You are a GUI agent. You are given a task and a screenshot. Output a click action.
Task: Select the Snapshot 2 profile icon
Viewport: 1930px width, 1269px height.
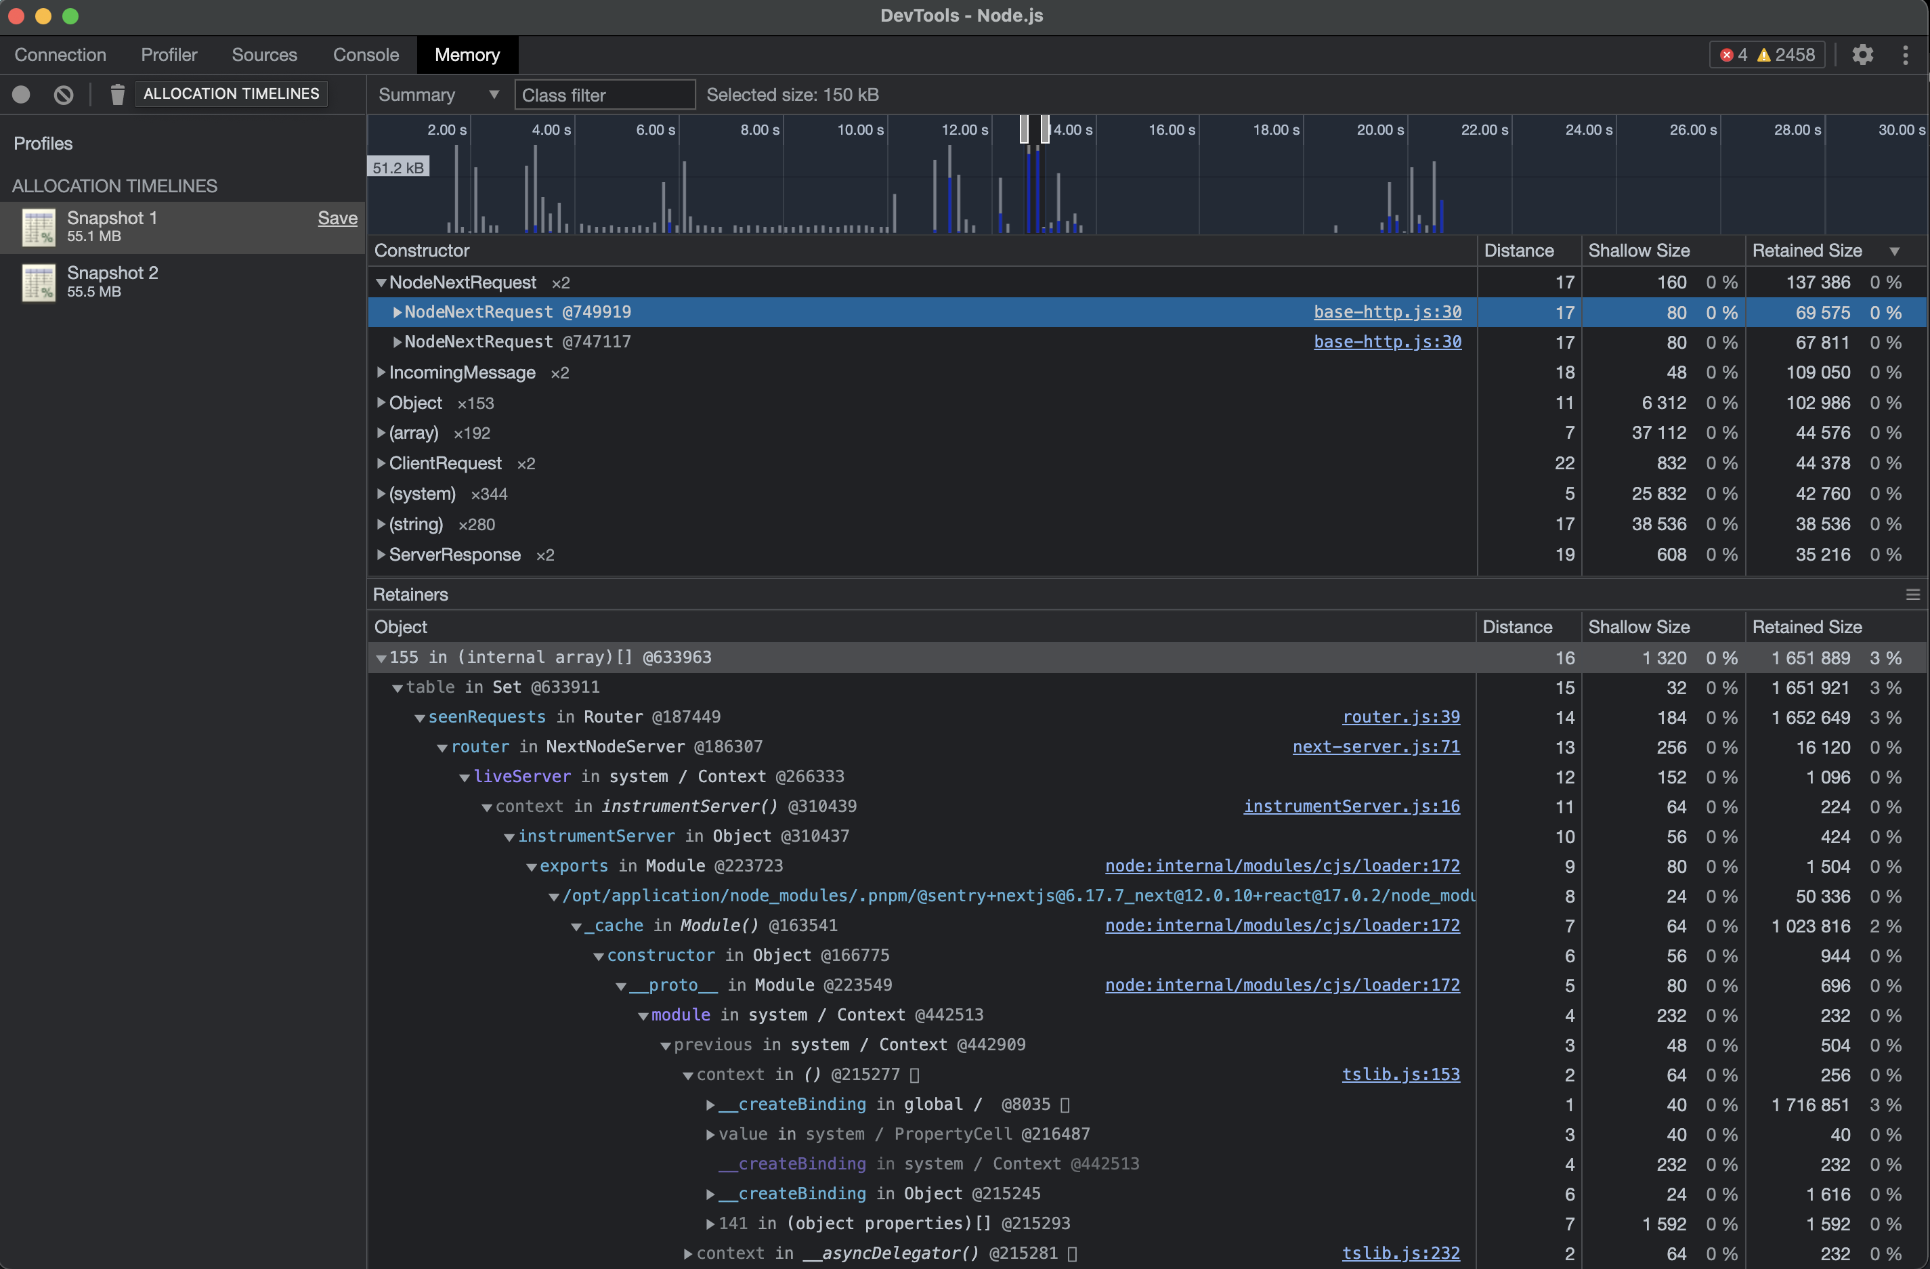point(38,282)
